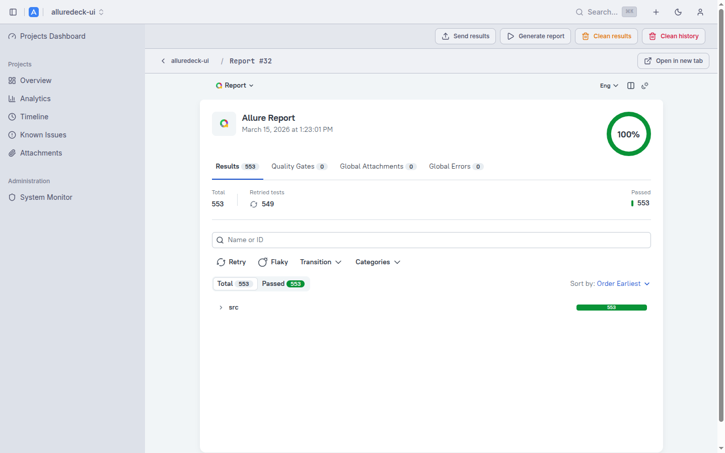Click the page vertical scrollbar
Viewport: 725px width, 453px height.
click(721, 215)
